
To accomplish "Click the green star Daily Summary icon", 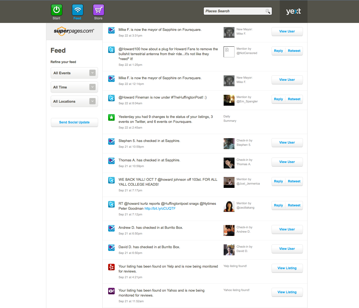I will click(x=111, y=117).
